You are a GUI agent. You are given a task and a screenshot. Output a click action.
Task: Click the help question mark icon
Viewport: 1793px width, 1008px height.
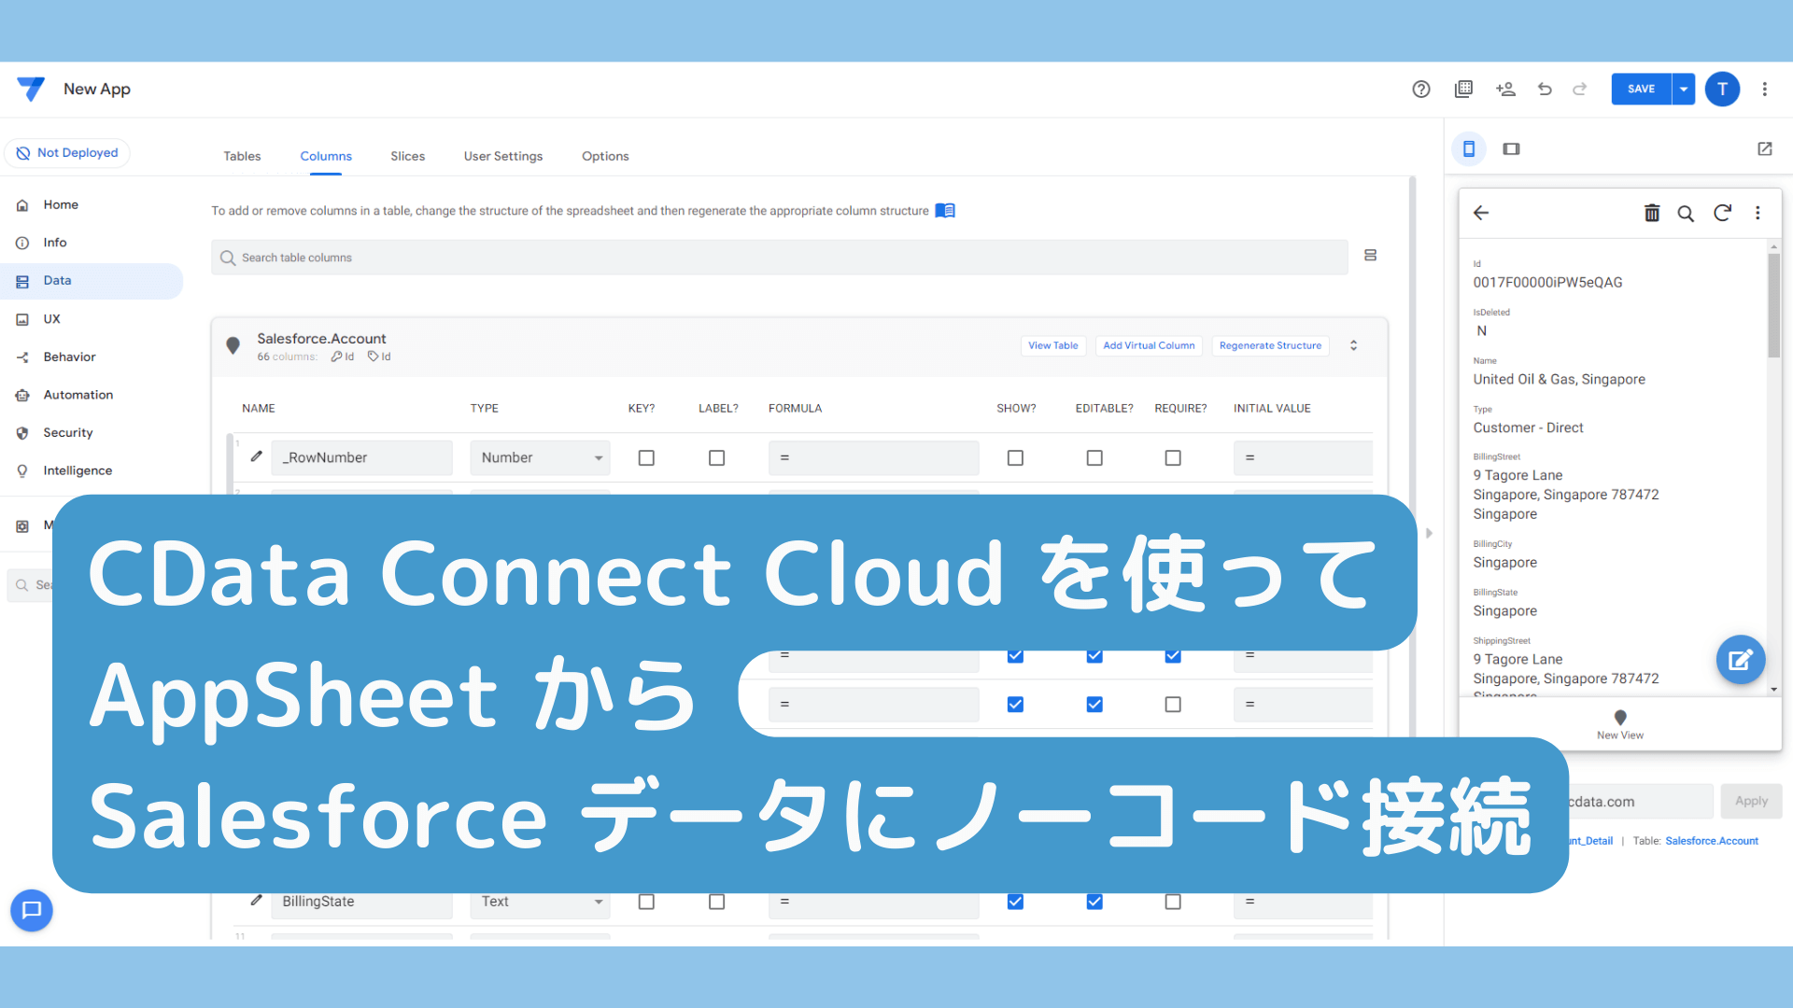click(x=1421, y=89)
